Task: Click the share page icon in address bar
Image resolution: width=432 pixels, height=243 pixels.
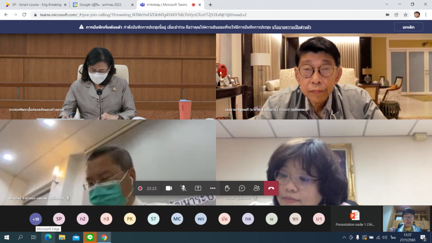Action: pos(396,15)
